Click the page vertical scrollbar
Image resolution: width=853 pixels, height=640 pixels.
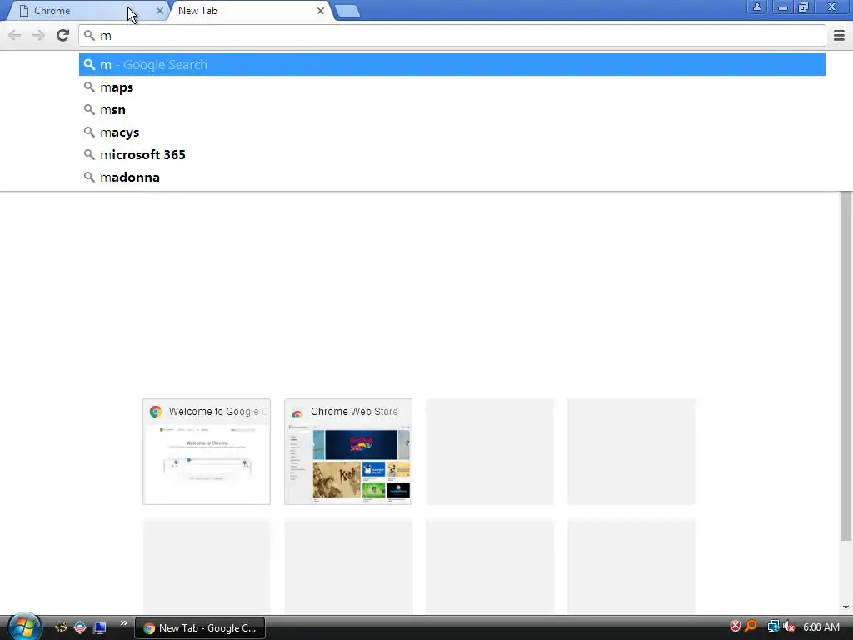pyautogui.click(x=846, y=366)
